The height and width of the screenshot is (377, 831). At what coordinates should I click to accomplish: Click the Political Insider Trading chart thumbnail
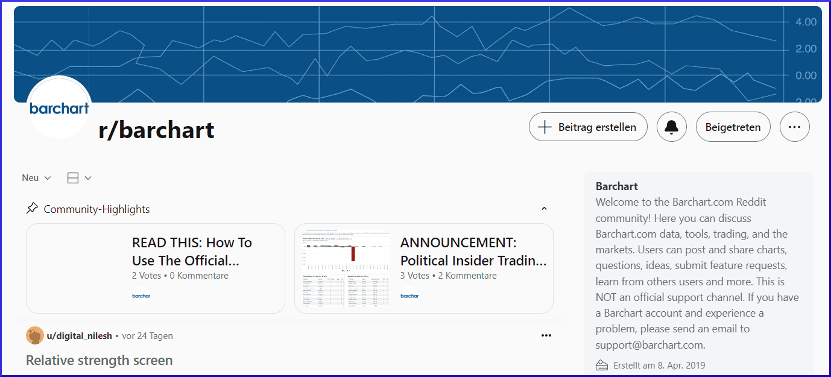pos(346,268)
